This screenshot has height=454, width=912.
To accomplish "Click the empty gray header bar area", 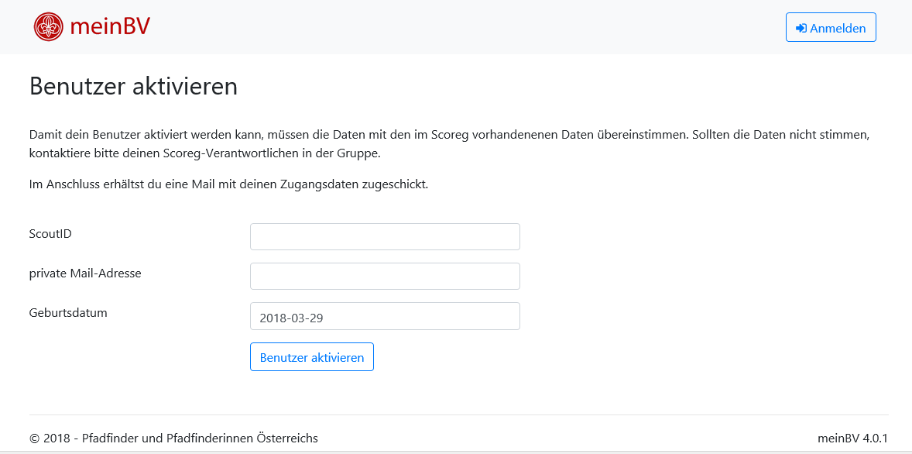I will click(465, 27).
